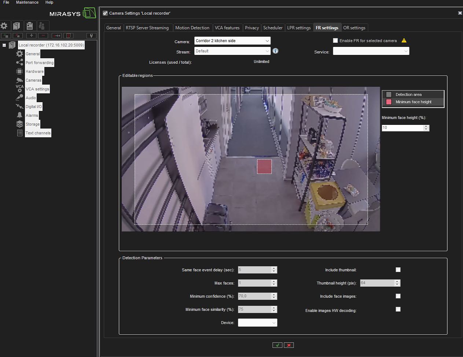
Task: Open the Maintenance menu
Action: [27, 3]
